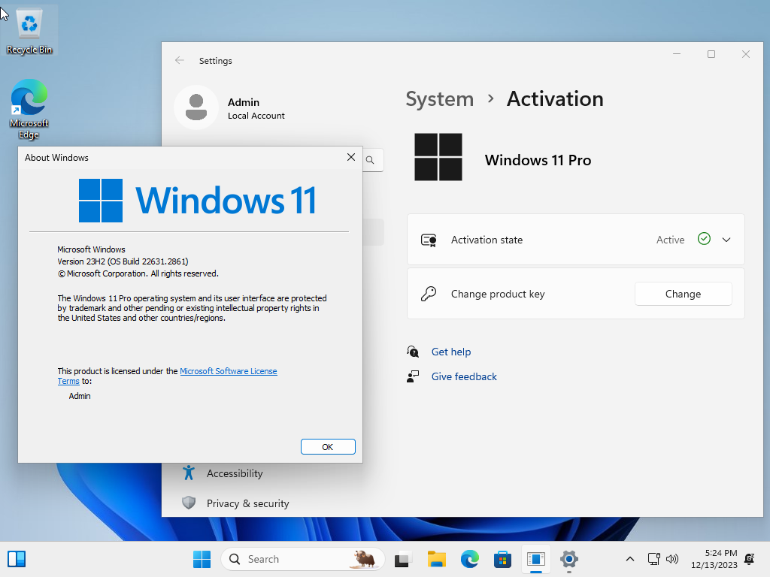
Task: Select the About Windows taskbar icon
Action: point(535,559)
